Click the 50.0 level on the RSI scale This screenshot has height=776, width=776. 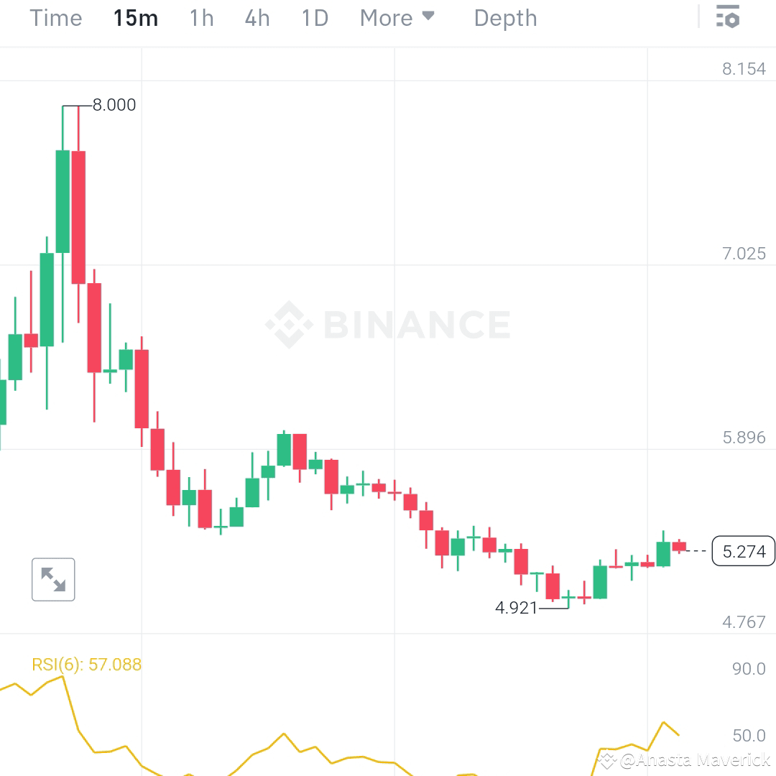point(749,735)
